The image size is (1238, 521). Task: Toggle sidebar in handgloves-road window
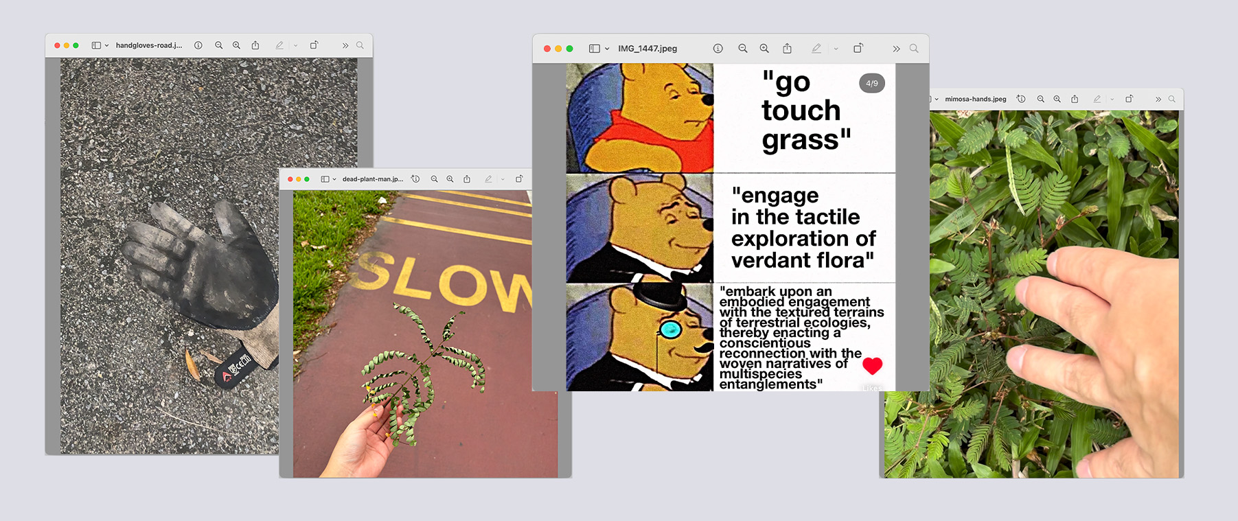click(96, 45)
